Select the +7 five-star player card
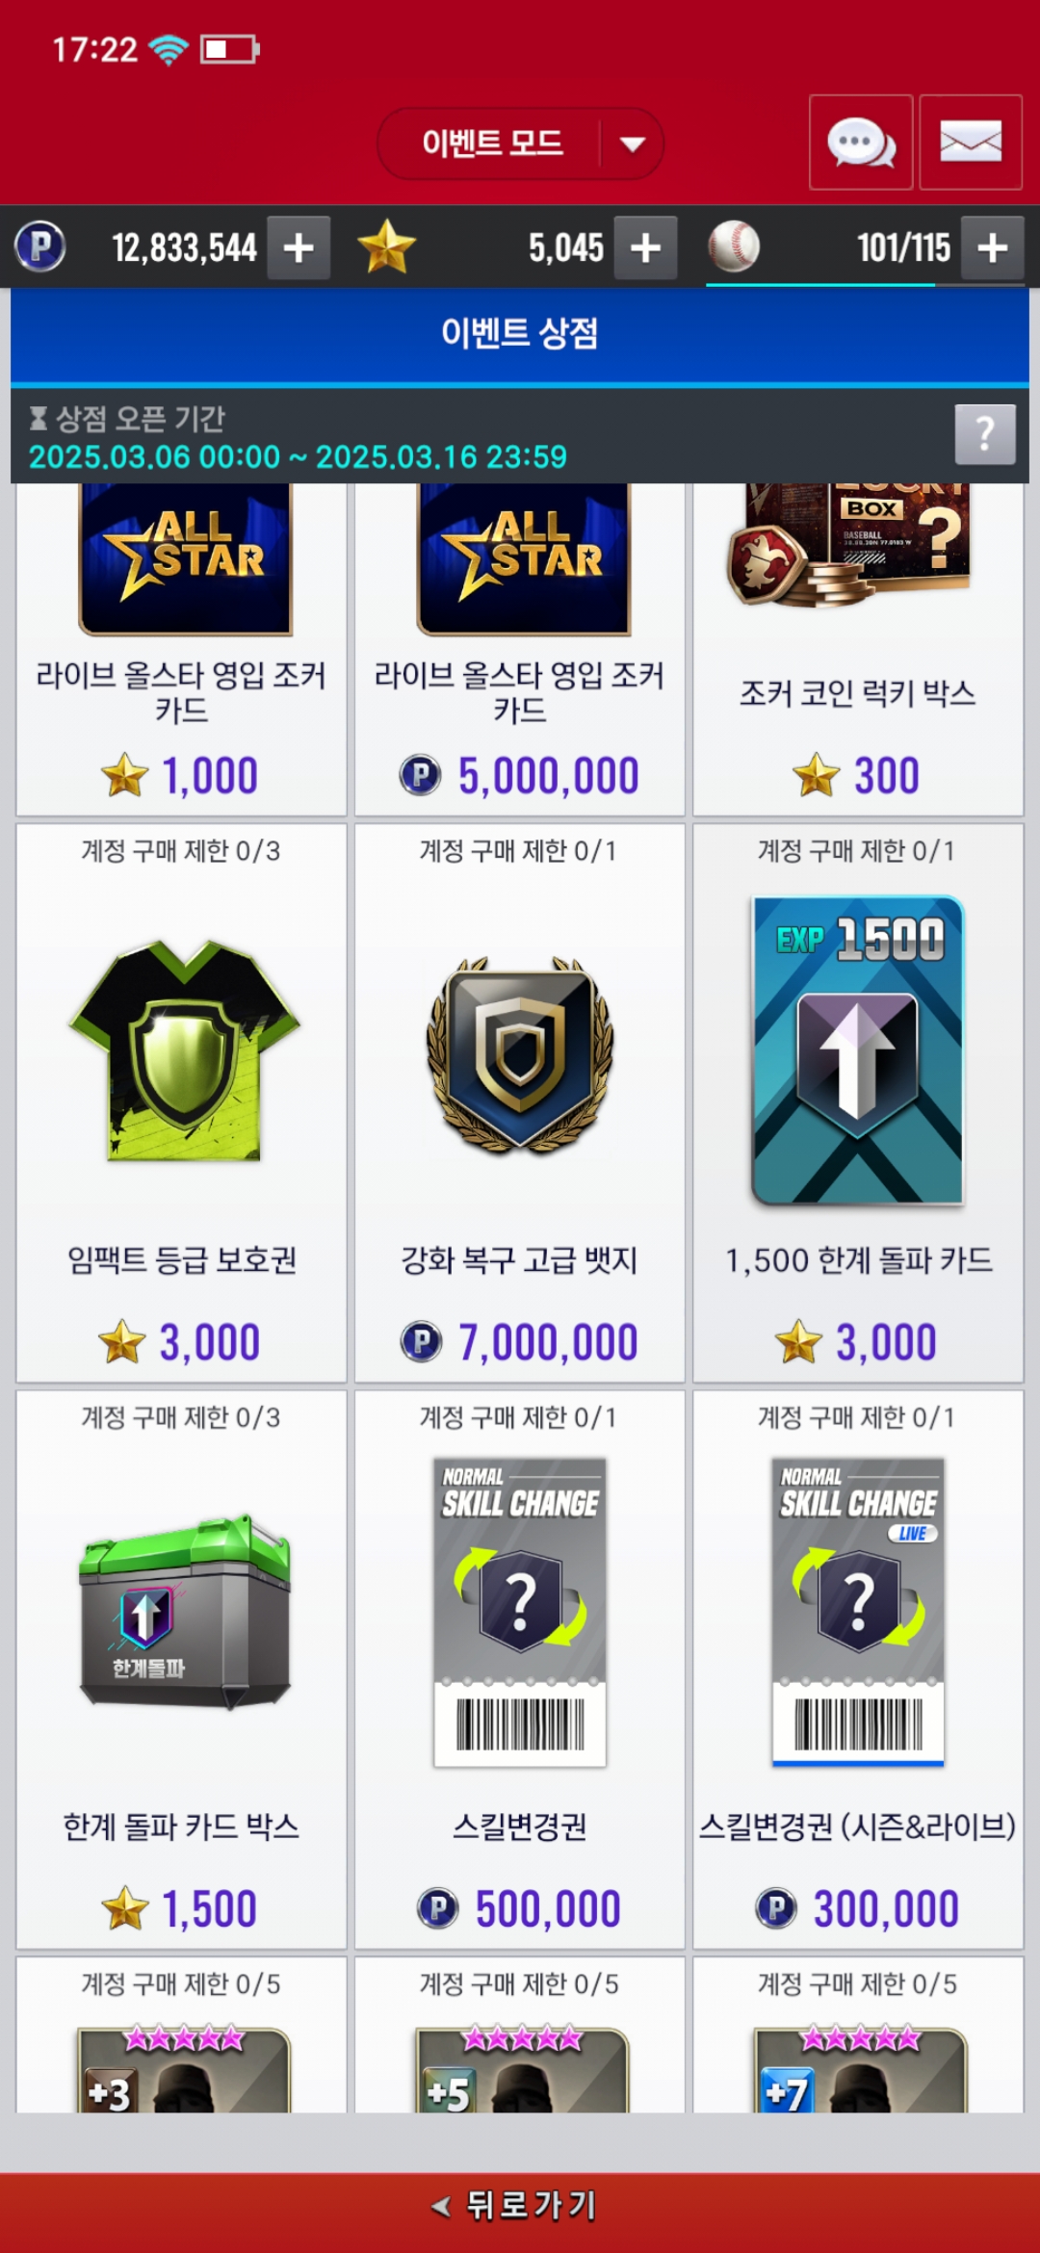This screenshot has width=1040, height=2253. (x=858, y=2035)
